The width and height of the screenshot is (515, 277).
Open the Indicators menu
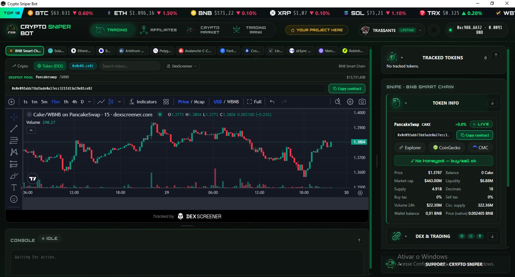point(143,102)
